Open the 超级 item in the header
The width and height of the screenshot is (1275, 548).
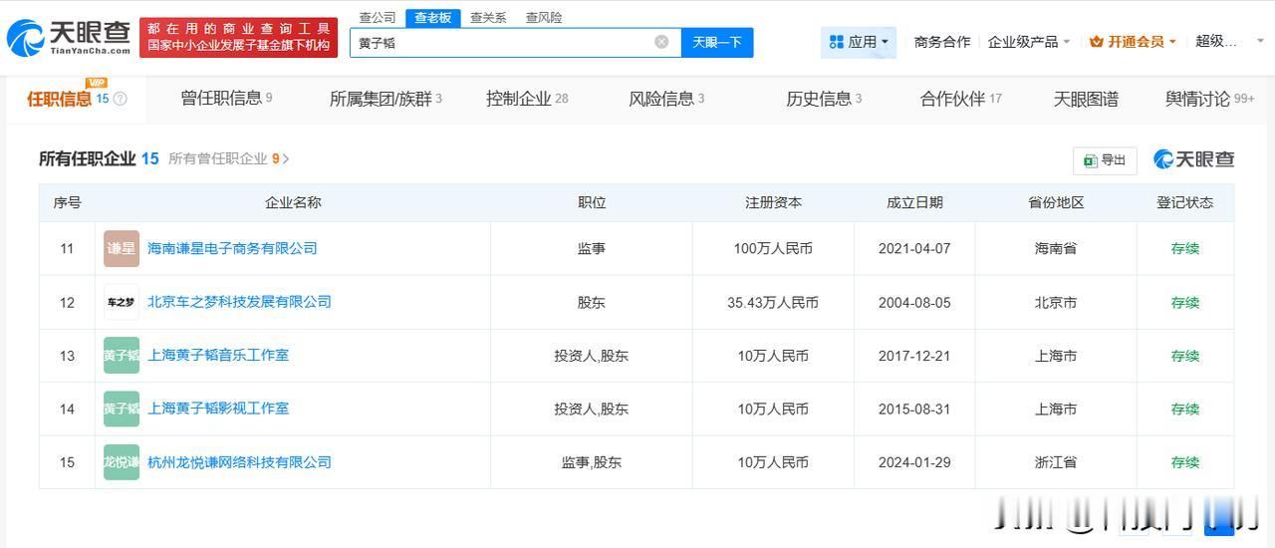pyautogui.click(x=1216, y=41)
